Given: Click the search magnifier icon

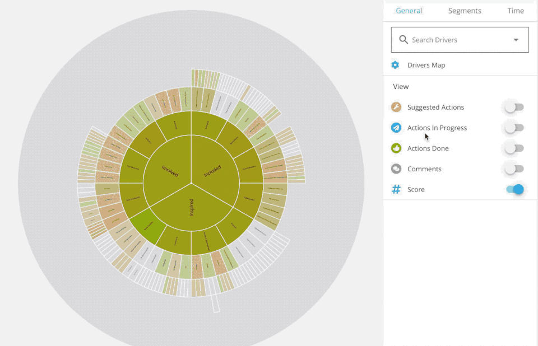Looking at the screenshot, I should click(x=403, y=40).
